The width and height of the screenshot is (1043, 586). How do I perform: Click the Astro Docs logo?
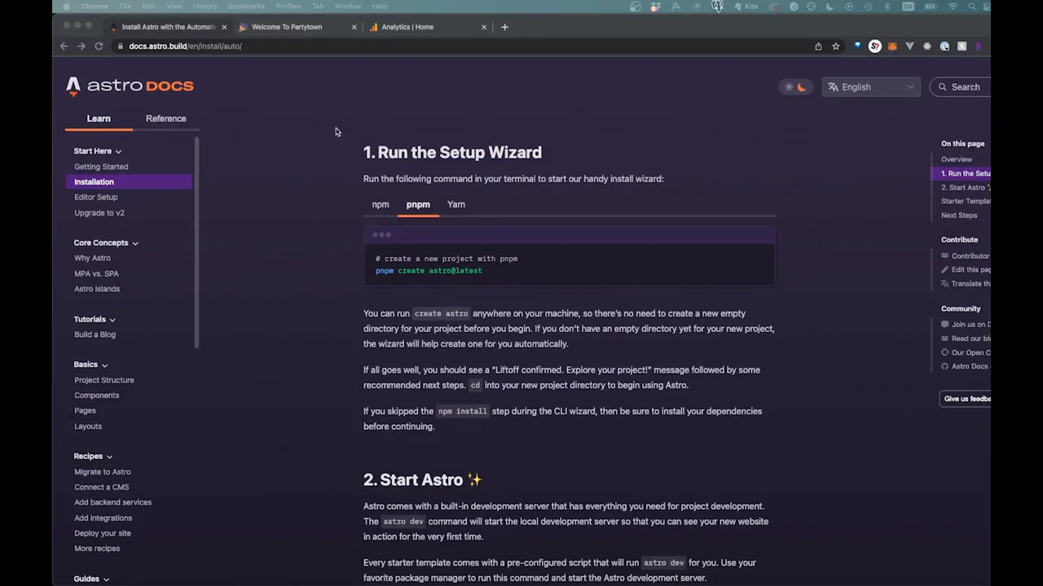(x=130, y=85)
